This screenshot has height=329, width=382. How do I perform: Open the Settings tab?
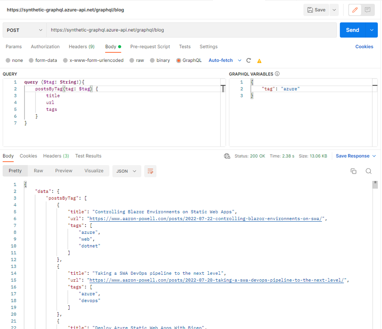(x=208, y=47)
